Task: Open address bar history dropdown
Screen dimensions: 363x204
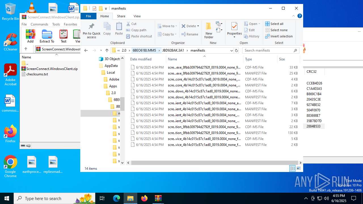Action: point(232,50)
